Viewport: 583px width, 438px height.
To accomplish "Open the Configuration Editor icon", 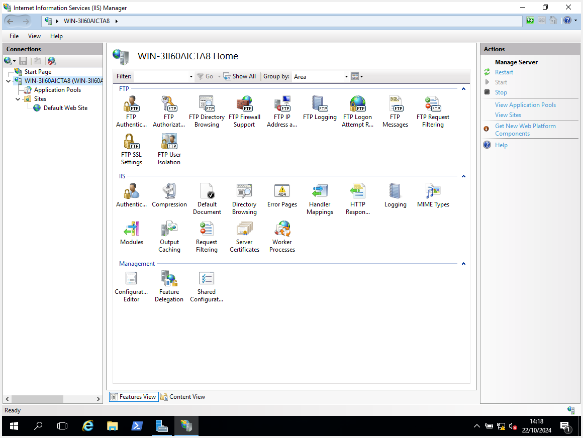I will 131,286.
